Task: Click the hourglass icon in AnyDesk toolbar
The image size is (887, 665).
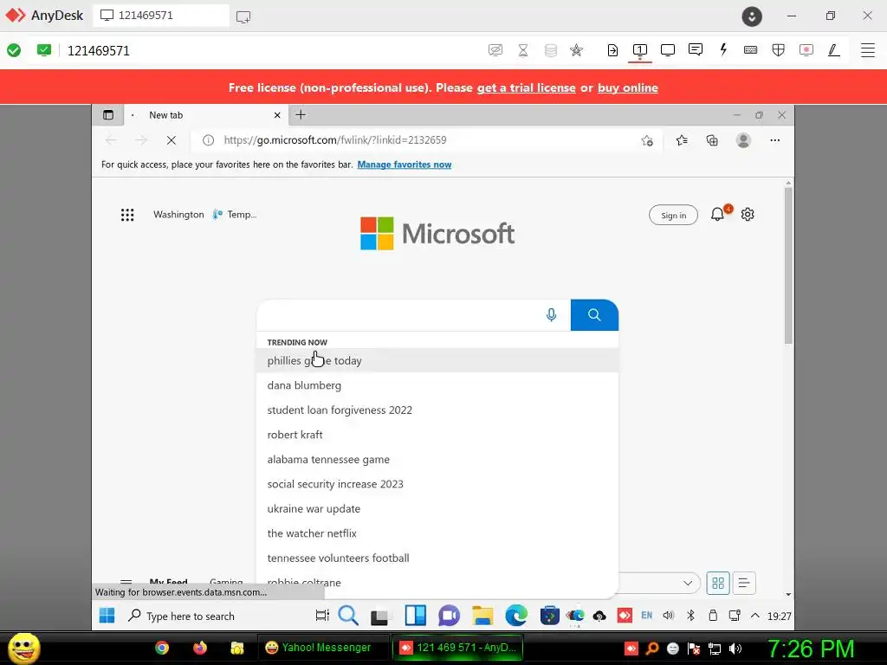Action: [x=523, y=49]
